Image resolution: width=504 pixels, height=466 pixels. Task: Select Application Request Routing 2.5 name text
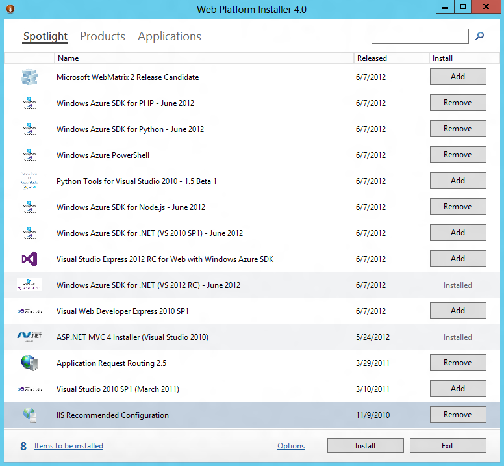coord(111,363)
